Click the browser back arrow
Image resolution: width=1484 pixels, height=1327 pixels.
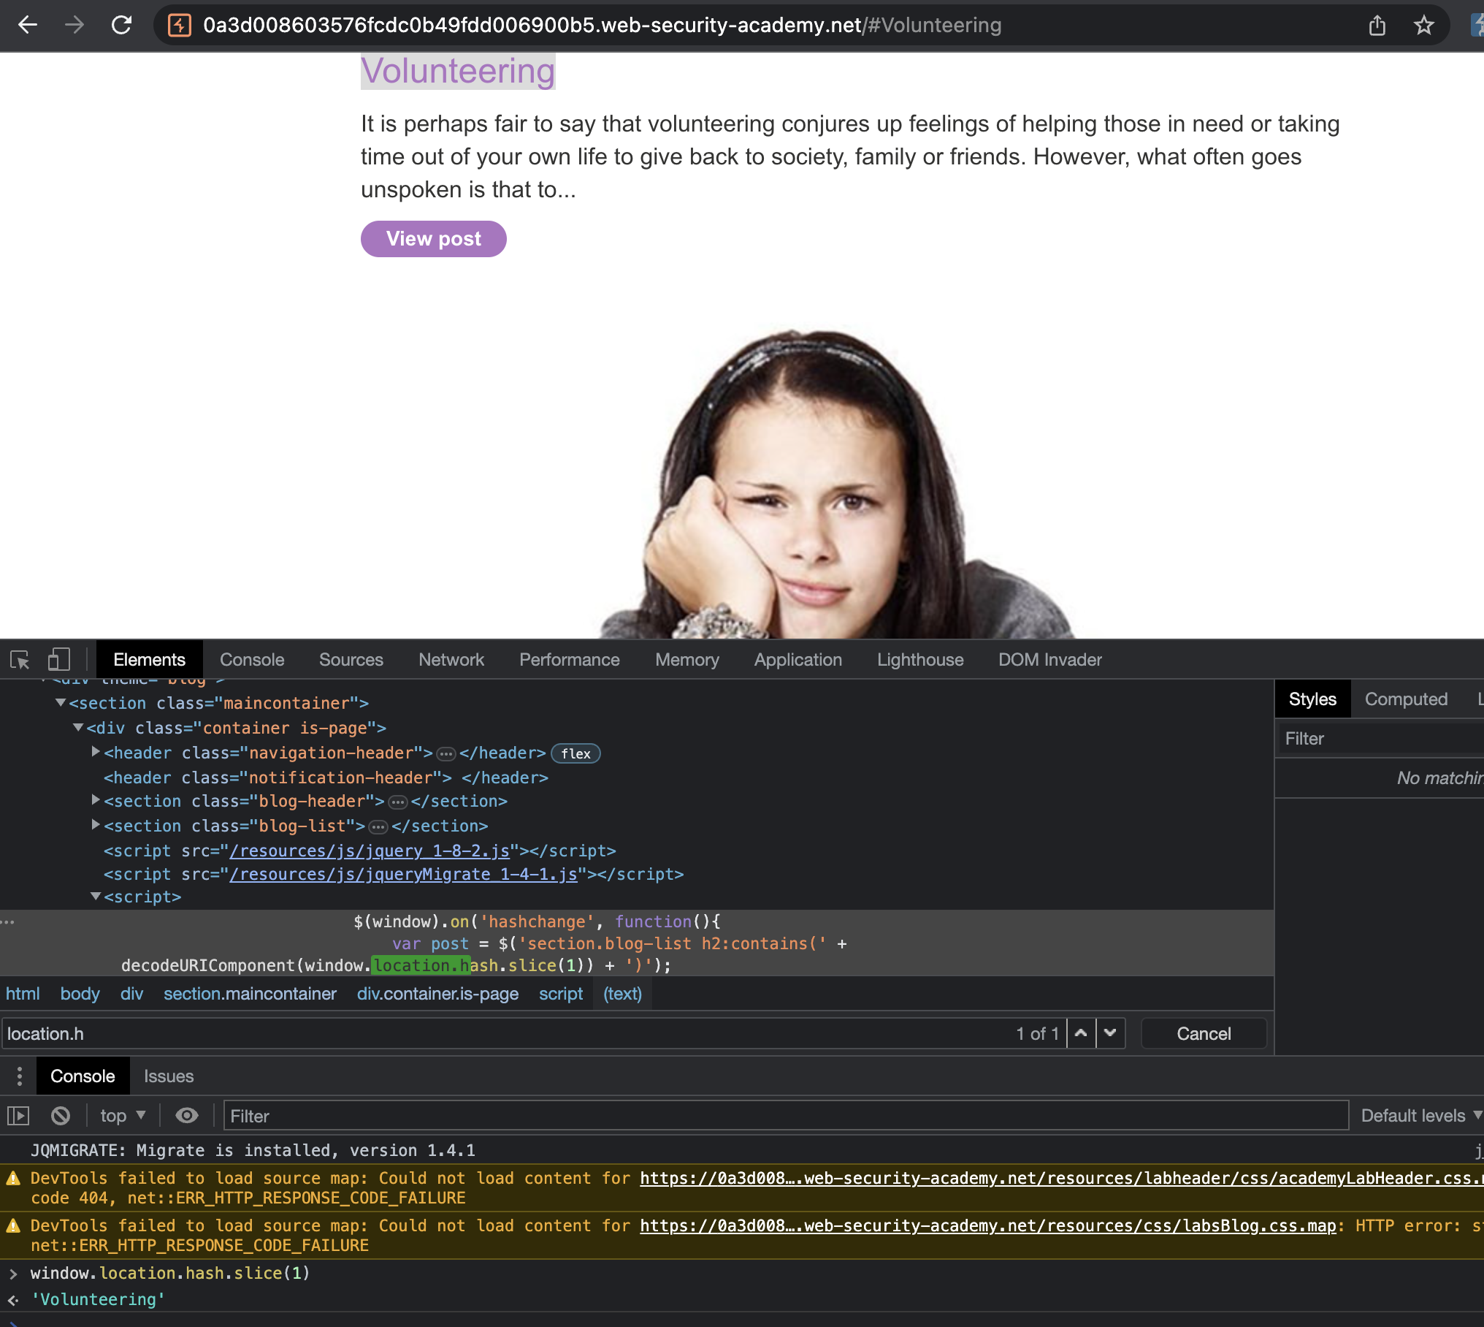pos(28,25)
